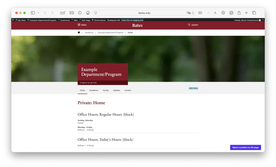Select the Contact tab
Viewport: 276px width, 167px height.
click(128, 90)
